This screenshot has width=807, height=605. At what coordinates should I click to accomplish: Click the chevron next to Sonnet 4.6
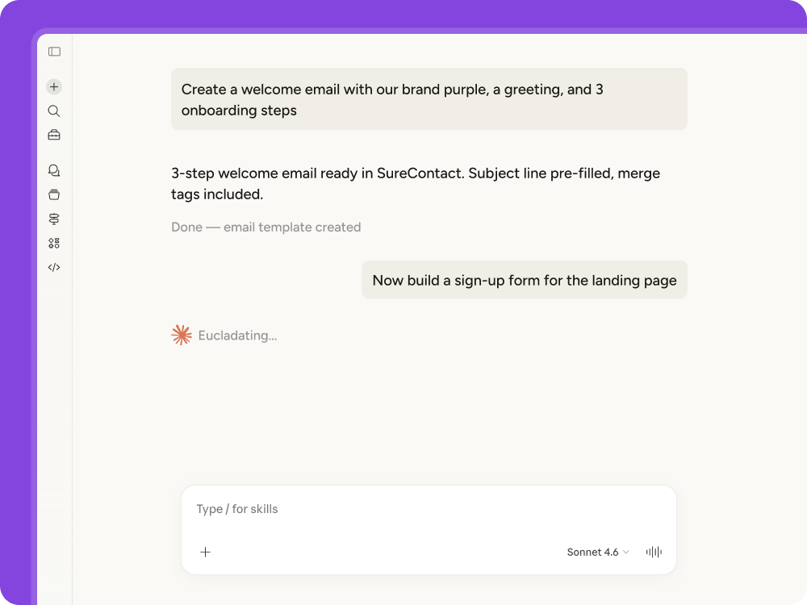point(626,553)
